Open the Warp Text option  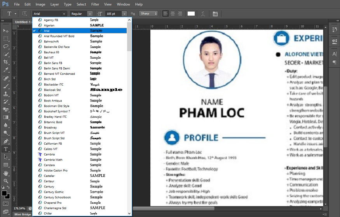click(x=203, y=14)
